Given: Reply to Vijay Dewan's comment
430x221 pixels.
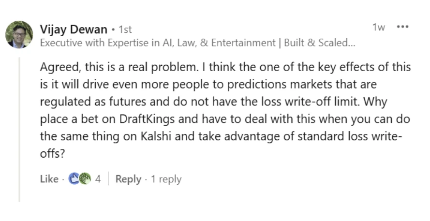Looking at the screenshot, I should click(128, 179).
